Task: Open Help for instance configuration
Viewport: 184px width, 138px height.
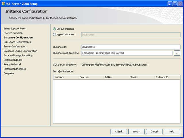Action: pyautogui.click(x=172, y=131)
